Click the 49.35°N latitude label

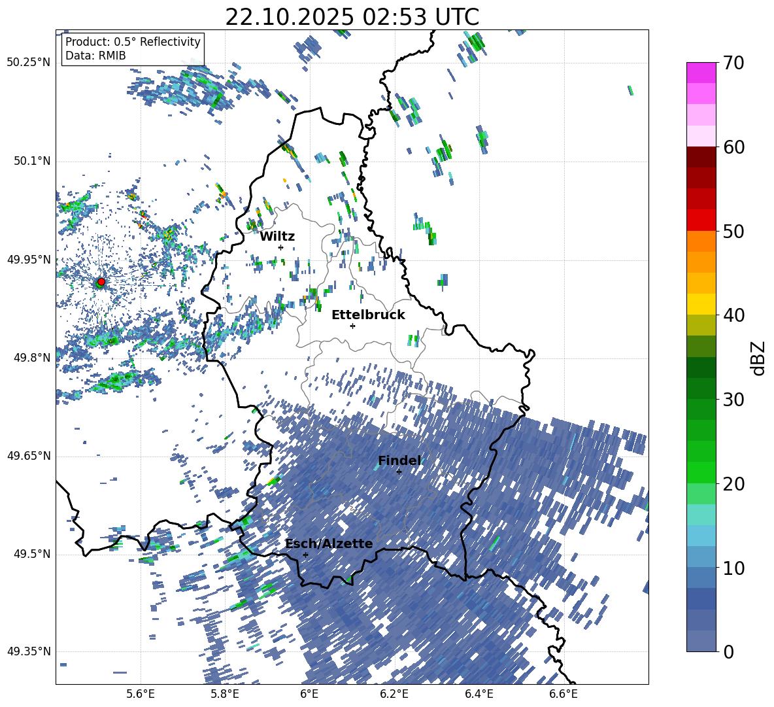click(x=29, y=651)
